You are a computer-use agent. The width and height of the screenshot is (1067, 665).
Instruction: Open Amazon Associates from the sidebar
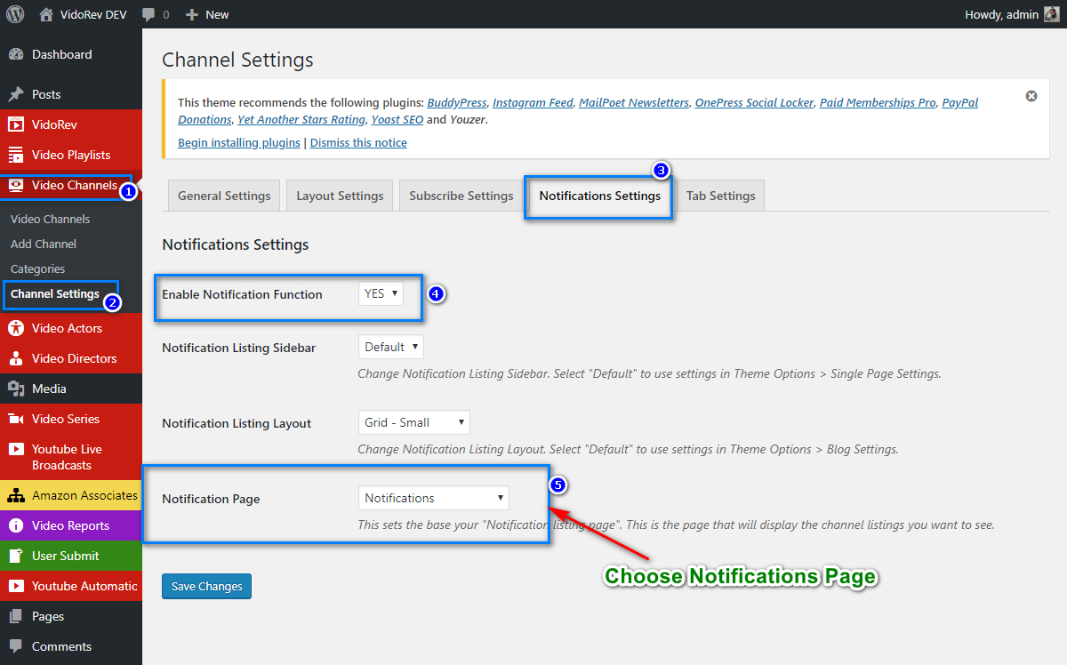click(x=84, y=495)
